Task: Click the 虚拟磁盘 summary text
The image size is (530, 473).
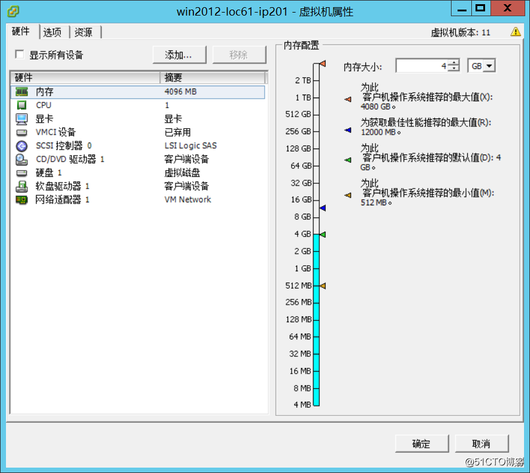Action: pos(182,172)
